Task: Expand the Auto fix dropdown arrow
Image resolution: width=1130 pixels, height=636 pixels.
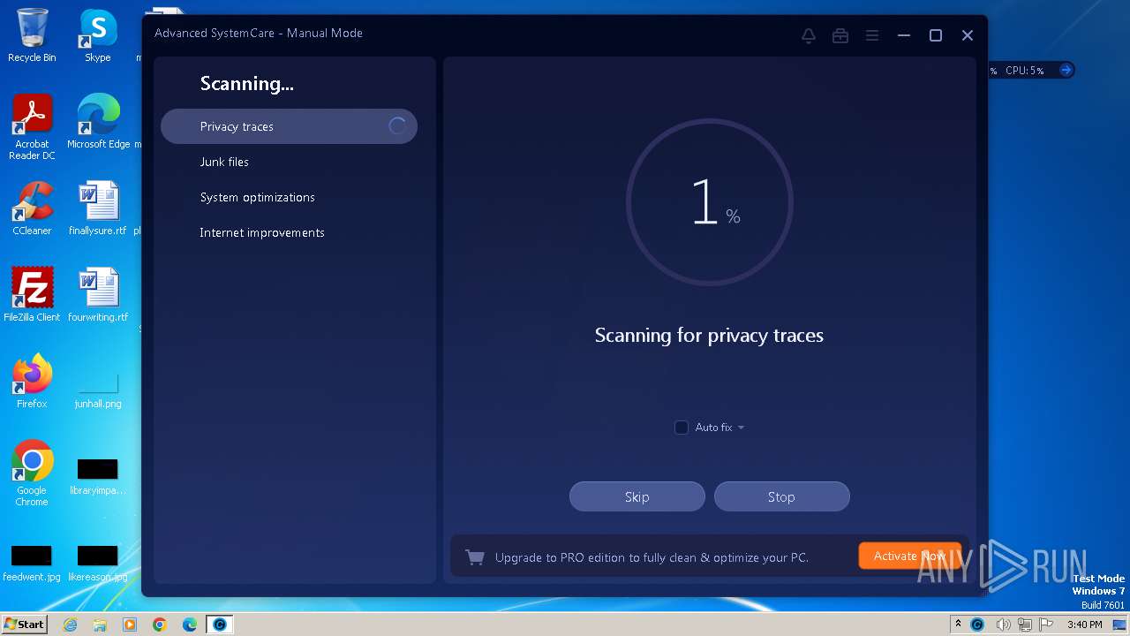Action: point(741,428)
